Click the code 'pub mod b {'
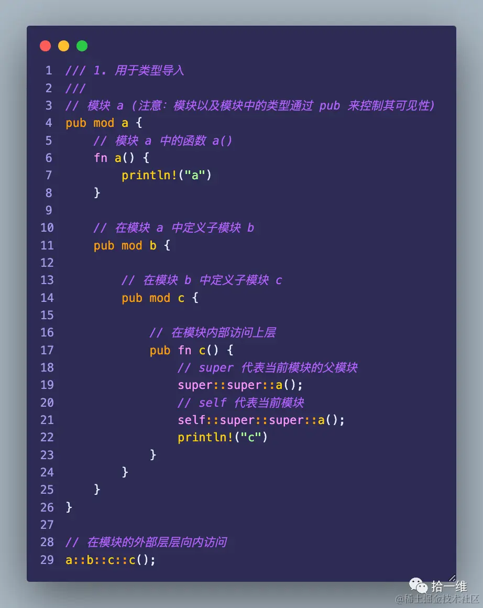Viewport: 483px width, 608px height. point(132,245)
